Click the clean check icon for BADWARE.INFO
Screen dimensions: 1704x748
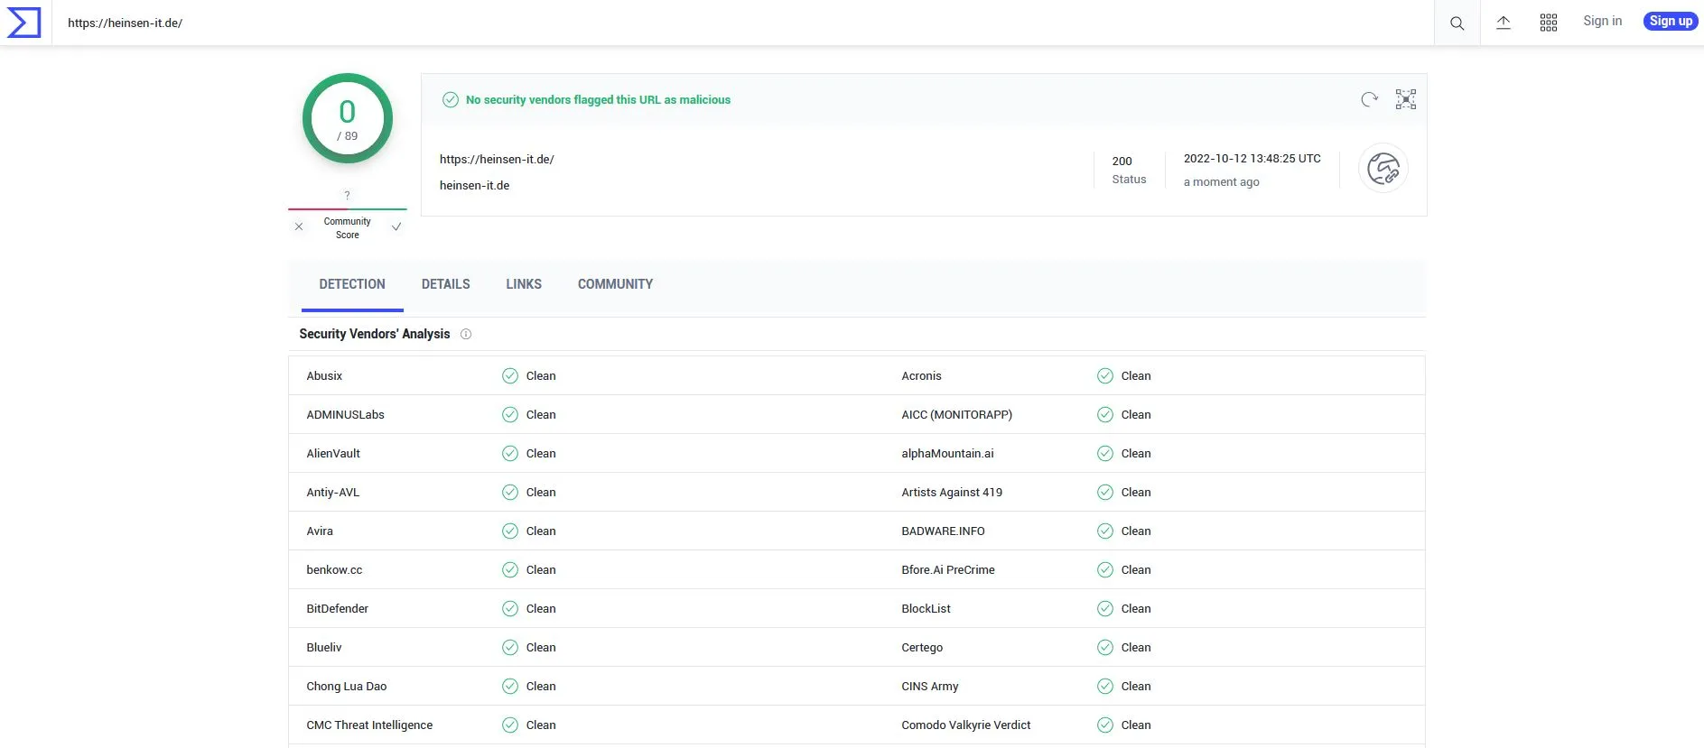1105,531
